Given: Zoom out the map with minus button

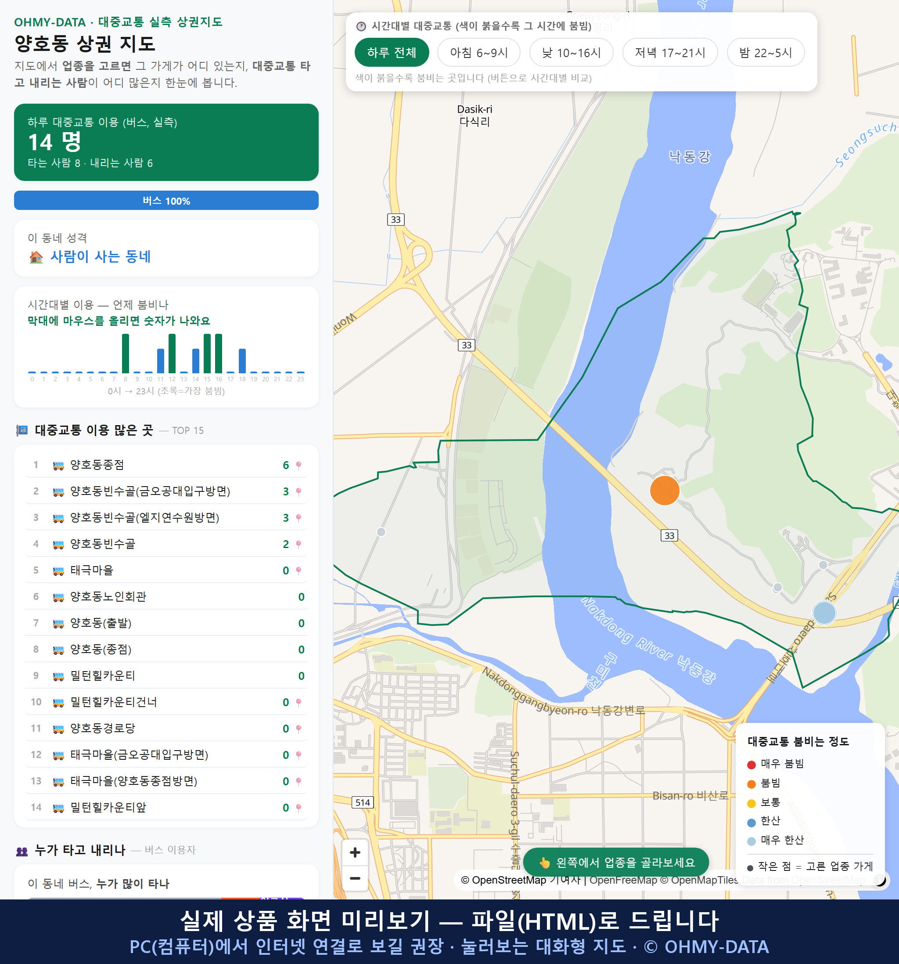Looking at the screenshot, I should (355, 878).
